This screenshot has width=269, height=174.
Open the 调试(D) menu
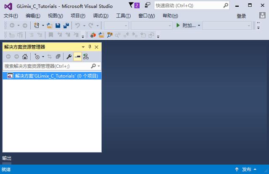(x=101, y=16)
